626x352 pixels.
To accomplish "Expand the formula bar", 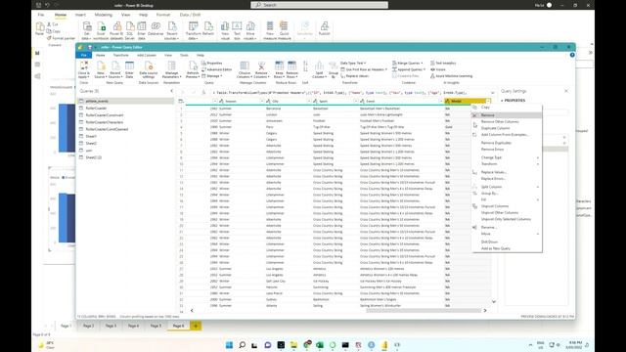I will (492, 93).
